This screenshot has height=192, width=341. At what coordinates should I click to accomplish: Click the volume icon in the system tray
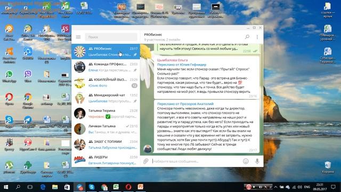point(299,187)
